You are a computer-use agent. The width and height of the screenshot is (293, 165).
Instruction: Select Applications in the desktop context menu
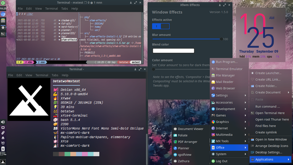pos(271,159)
